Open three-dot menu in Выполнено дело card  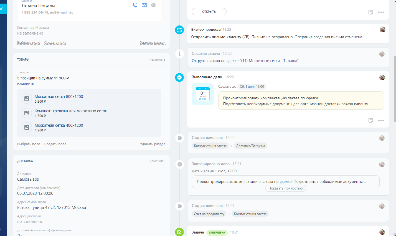[x=381, y=120]
